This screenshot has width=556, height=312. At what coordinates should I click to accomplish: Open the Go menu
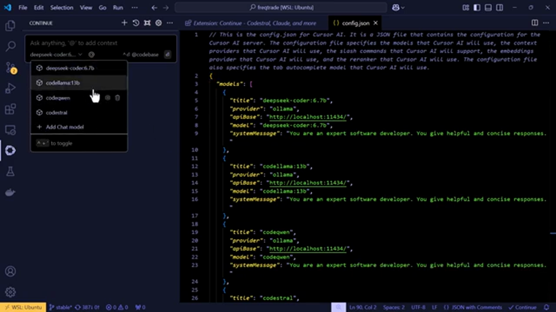click(x=103, y=7)
